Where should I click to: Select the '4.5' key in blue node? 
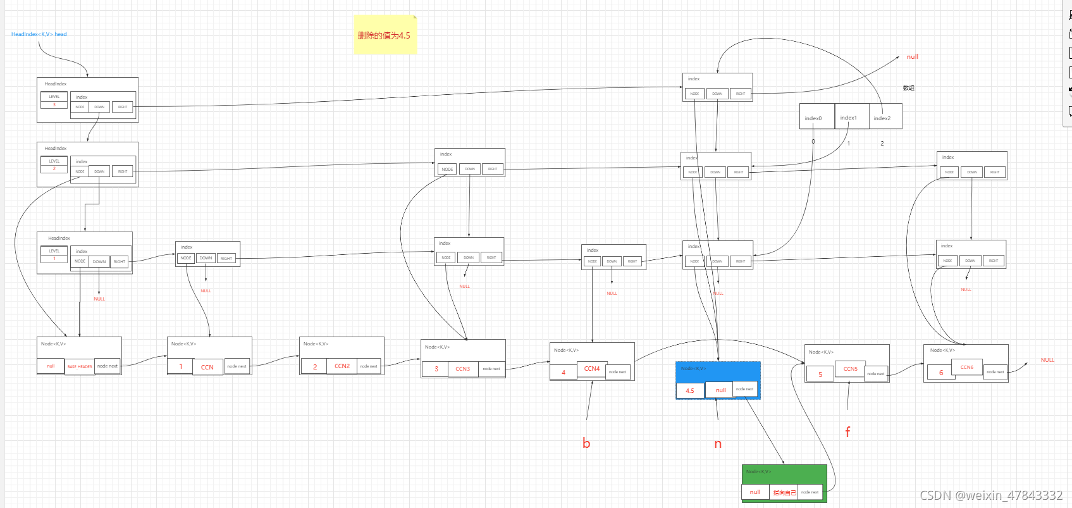pos(690,390)
